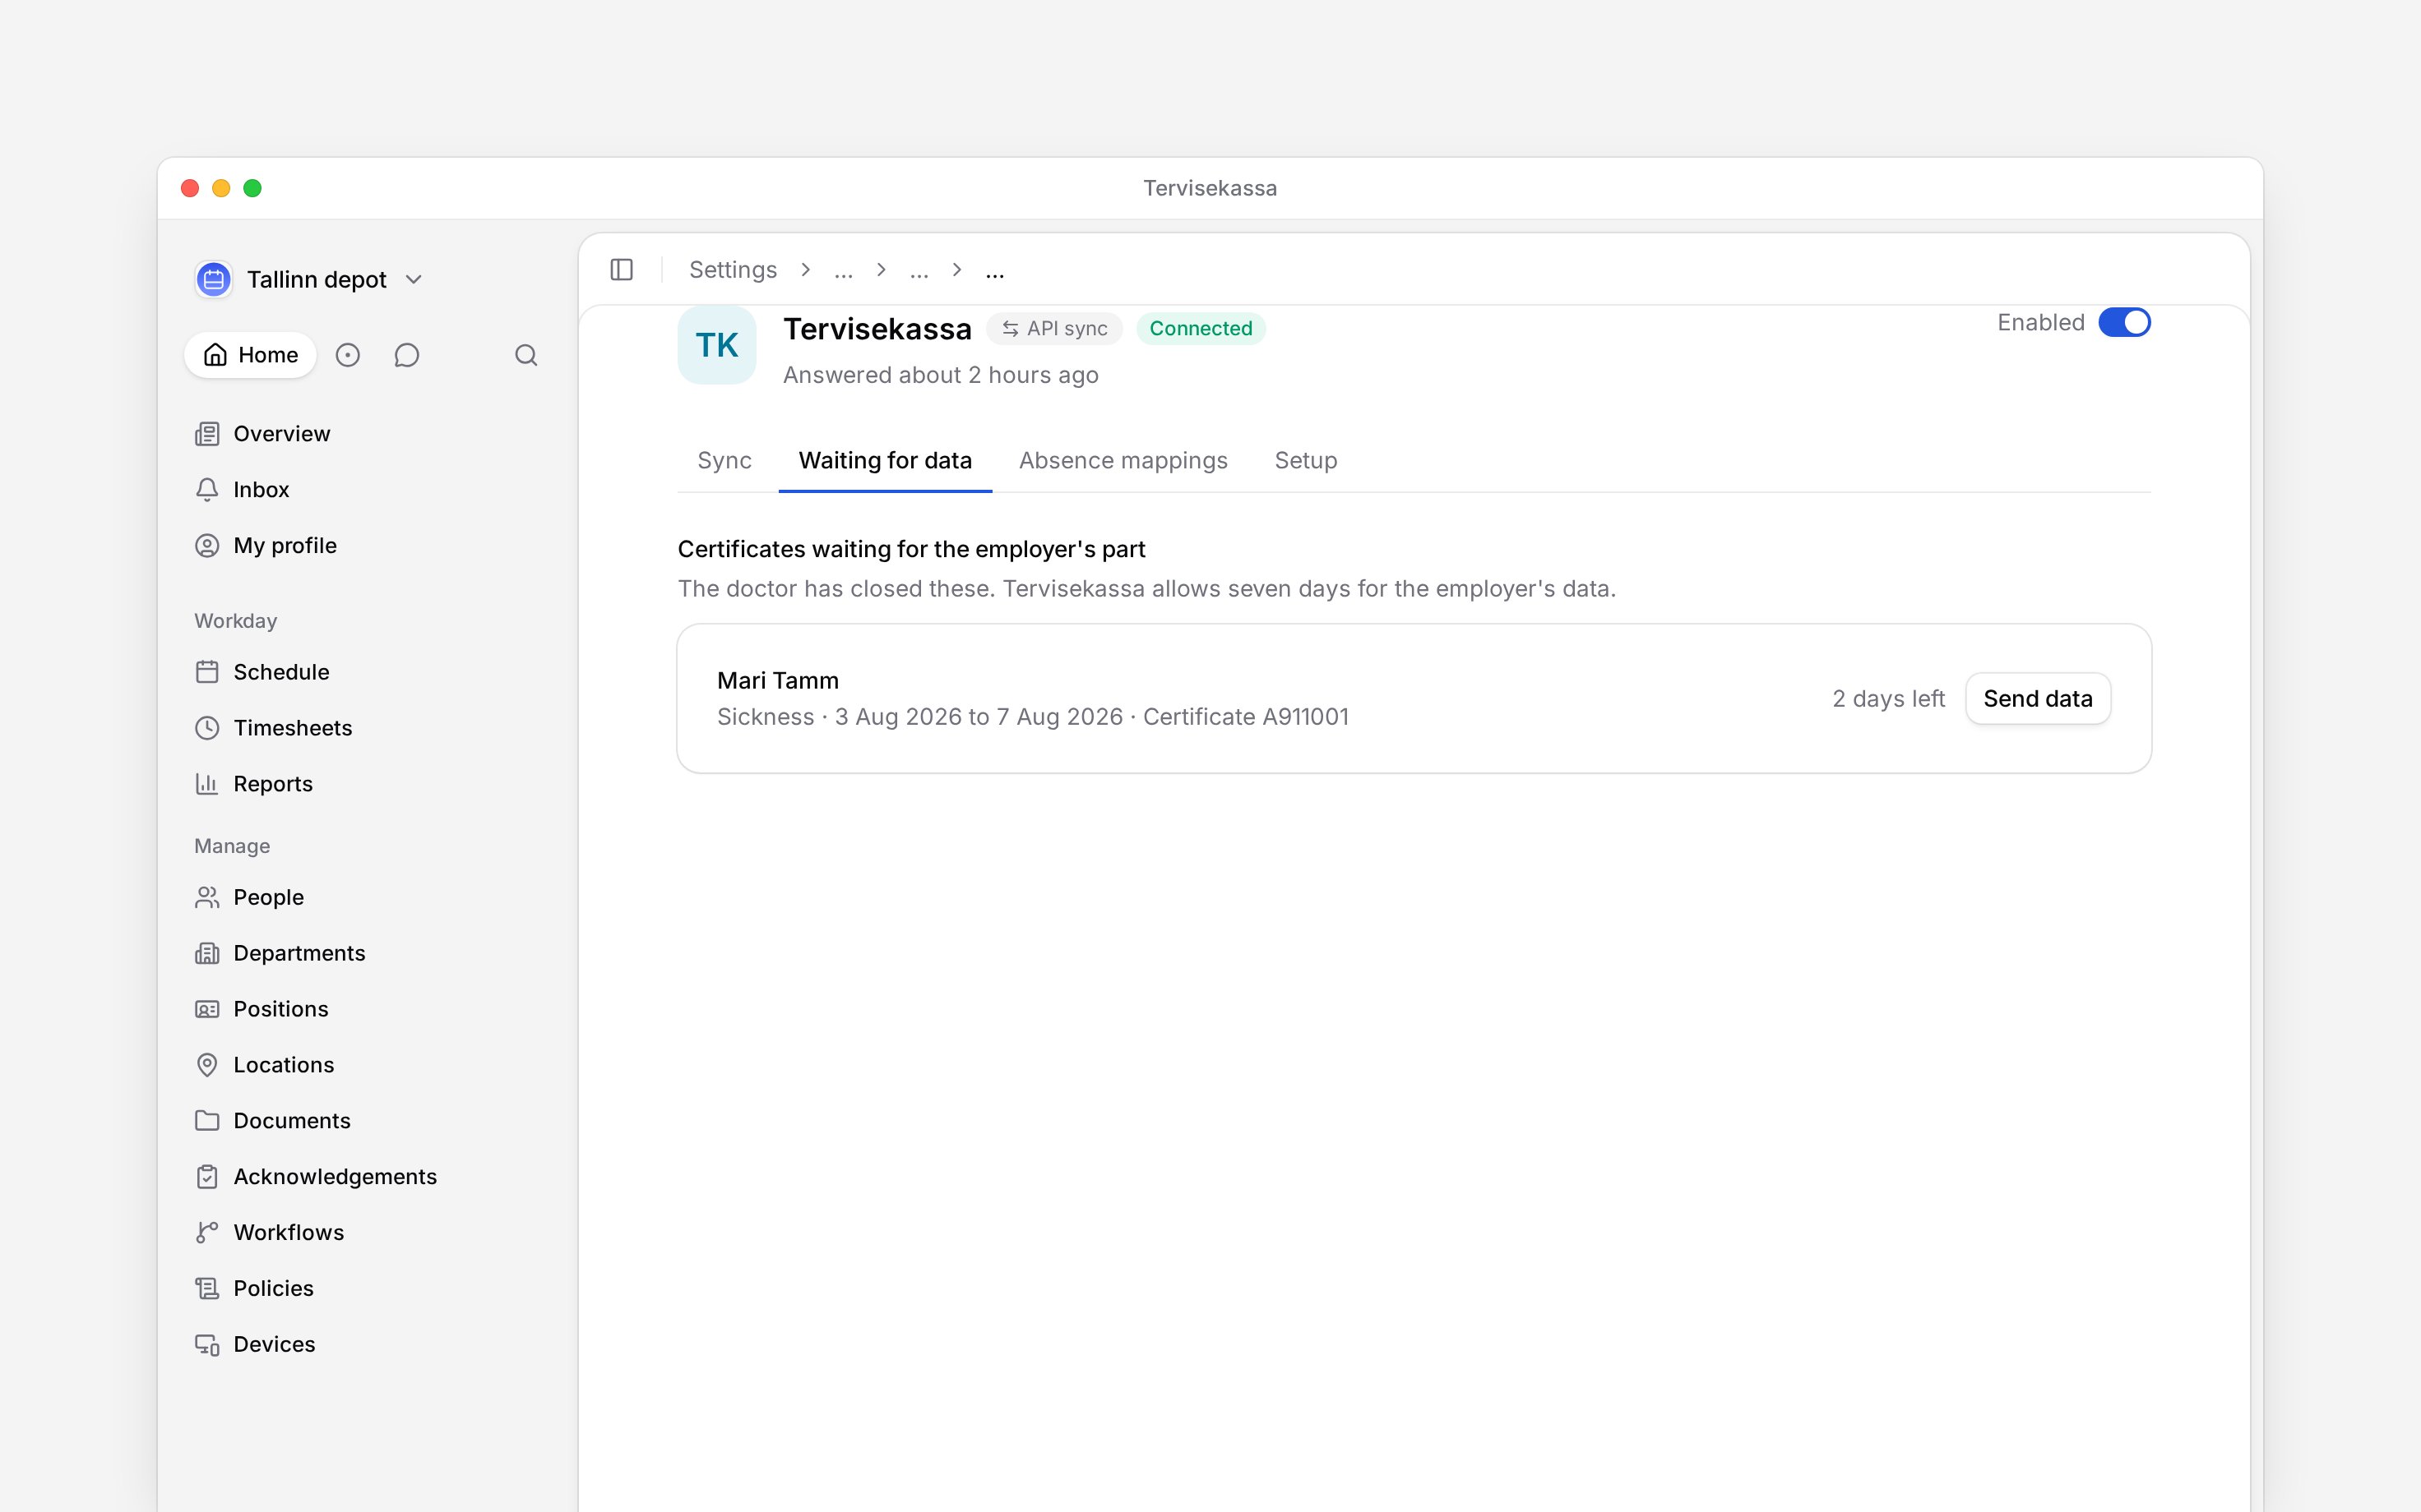
Task: Click the Acknowledgements clipboard icon
Action: (207, 1177)
